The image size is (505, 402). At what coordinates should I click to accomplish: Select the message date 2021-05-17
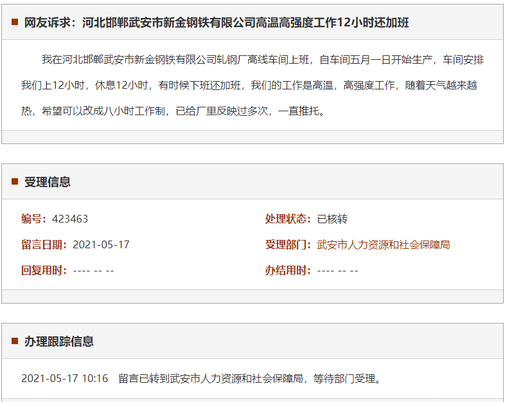(x=101, y=244)
